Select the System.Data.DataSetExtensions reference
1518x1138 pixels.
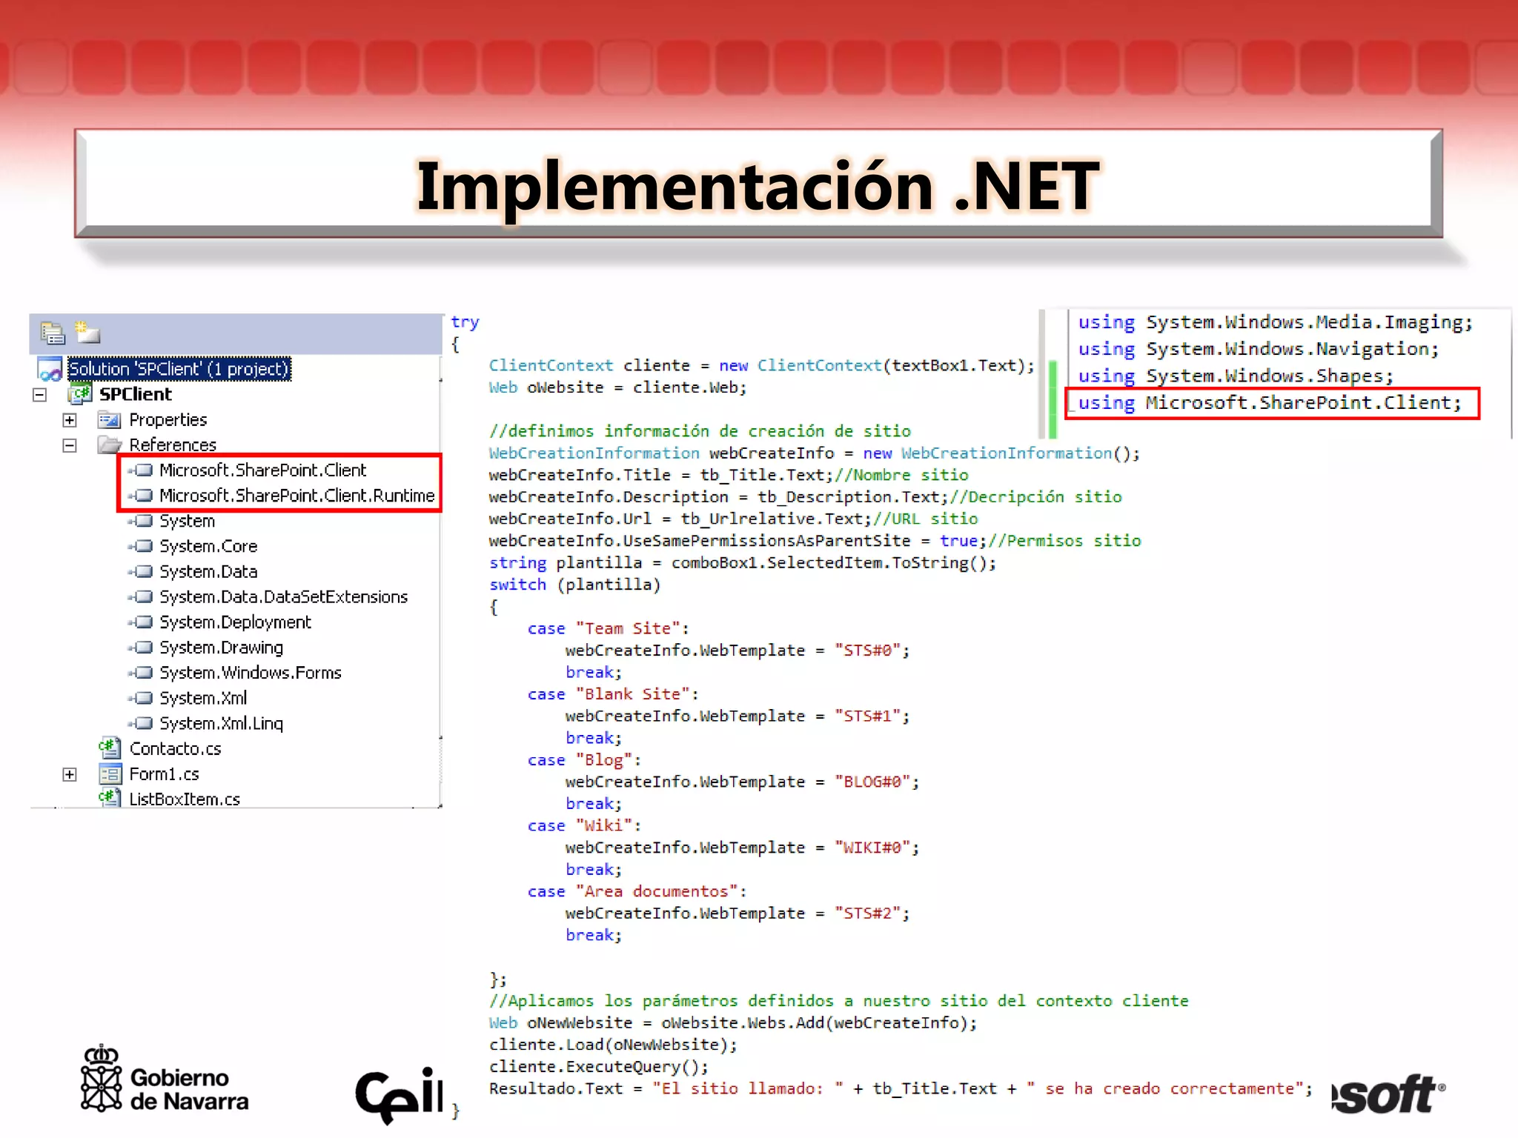point(284,597)
